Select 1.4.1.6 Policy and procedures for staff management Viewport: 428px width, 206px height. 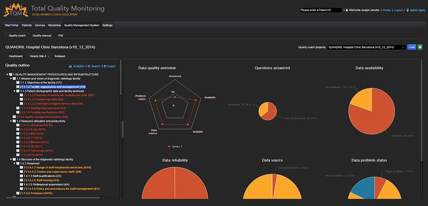[x=62, y=189]
